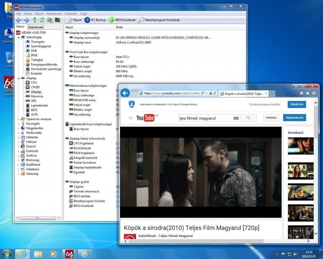This screenshot has width=323, height=259.
Task: Refresh the page in Internet Explorer
Action: tap(215, 94)
